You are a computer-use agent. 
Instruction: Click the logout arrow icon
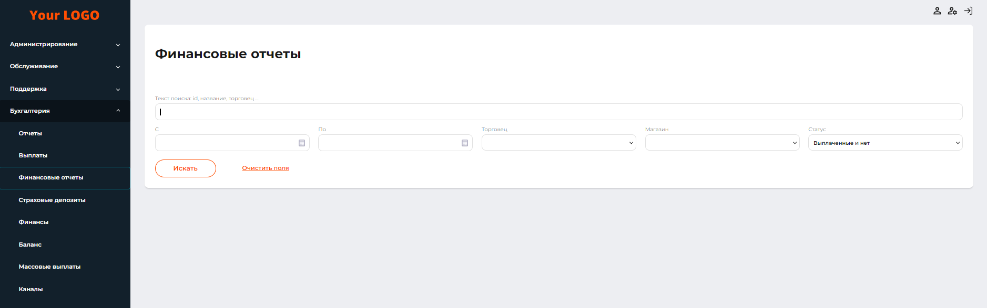(968, 11)
